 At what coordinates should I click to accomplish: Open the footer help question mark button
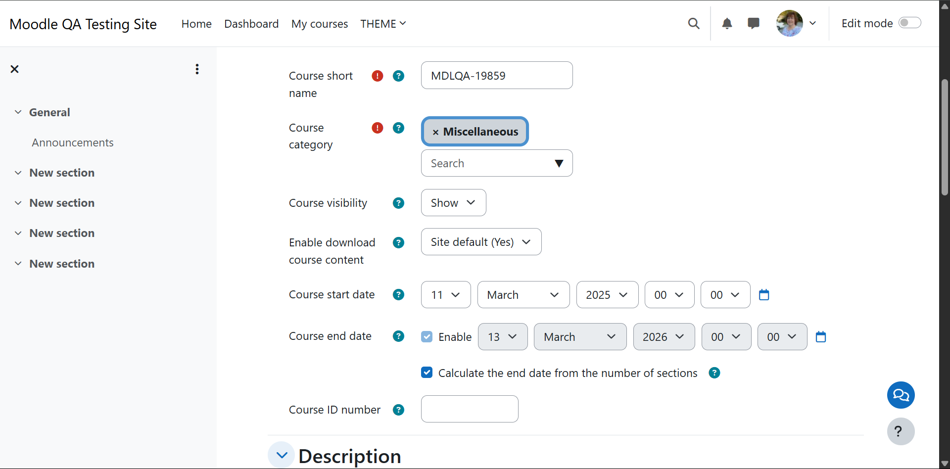pos(901,431)
